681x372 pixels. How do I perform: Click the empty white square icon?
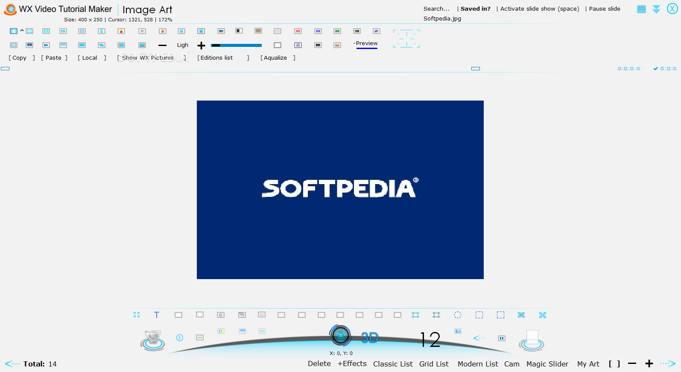pos(278,45)
